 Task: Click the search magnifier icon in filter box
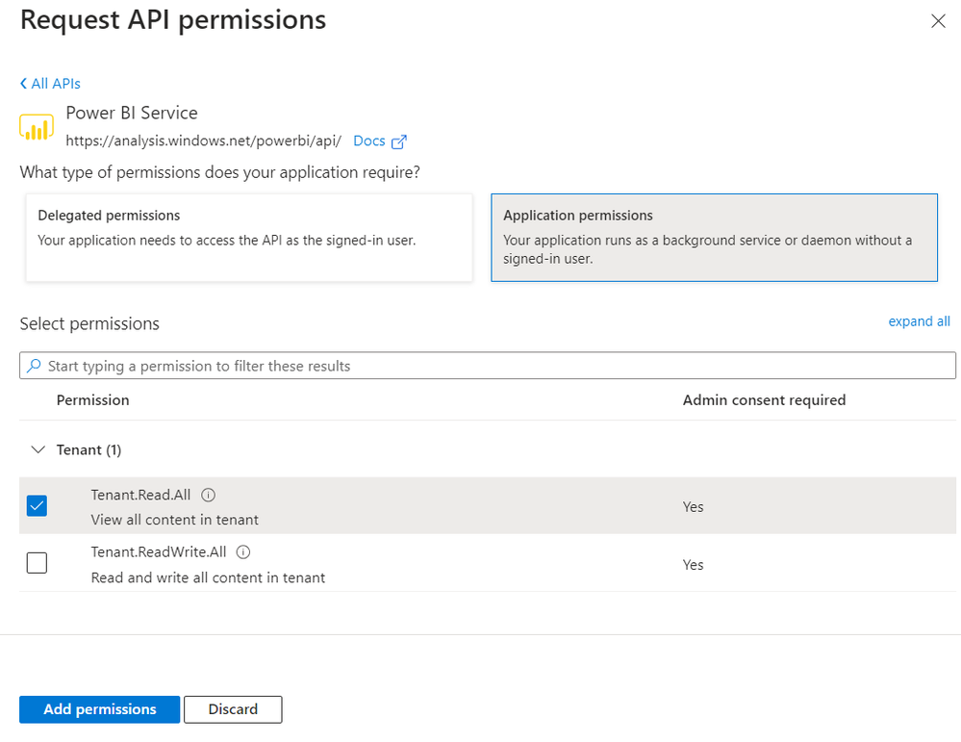(35, 366)
